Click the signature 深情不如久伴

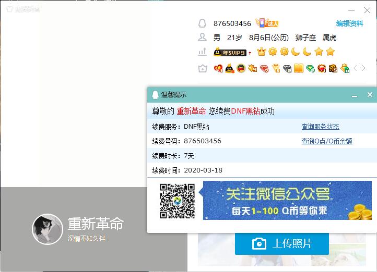(87, 238)
